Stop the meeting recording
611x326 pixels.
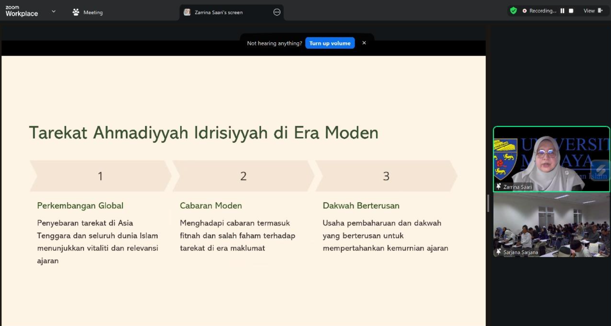pyautogui.click(x=571, y=11)
